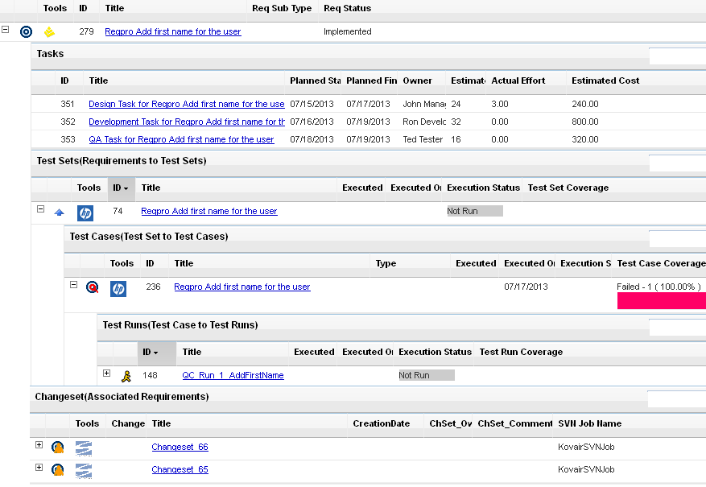Click the yellow tool icon beside requirement 279

click(x=50, y=32)
